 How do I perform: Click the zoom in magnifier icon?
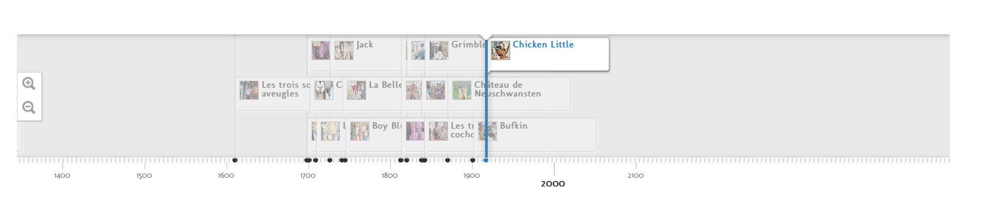coord(29,83)
